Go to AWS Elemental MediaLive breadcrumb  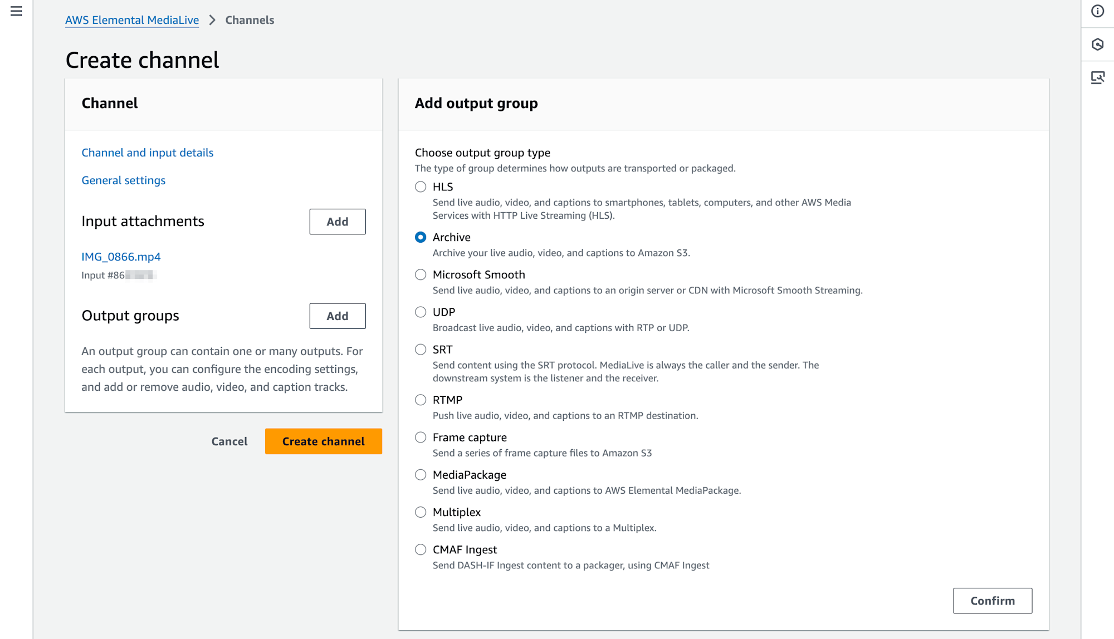tap(132, 20)
